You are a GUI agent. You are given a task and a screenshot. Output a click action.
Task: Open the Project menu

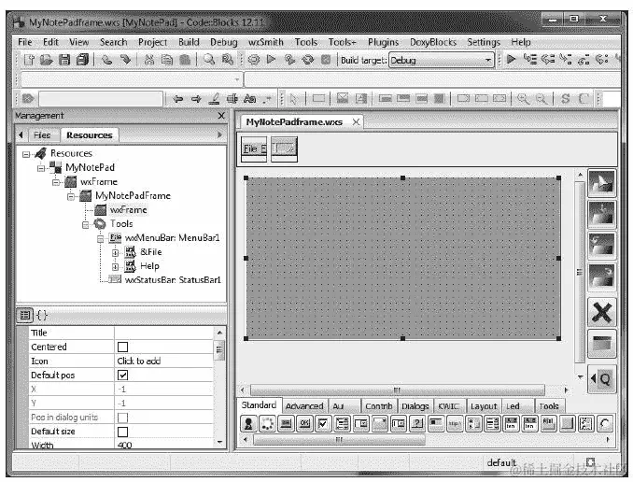point(152,42)
